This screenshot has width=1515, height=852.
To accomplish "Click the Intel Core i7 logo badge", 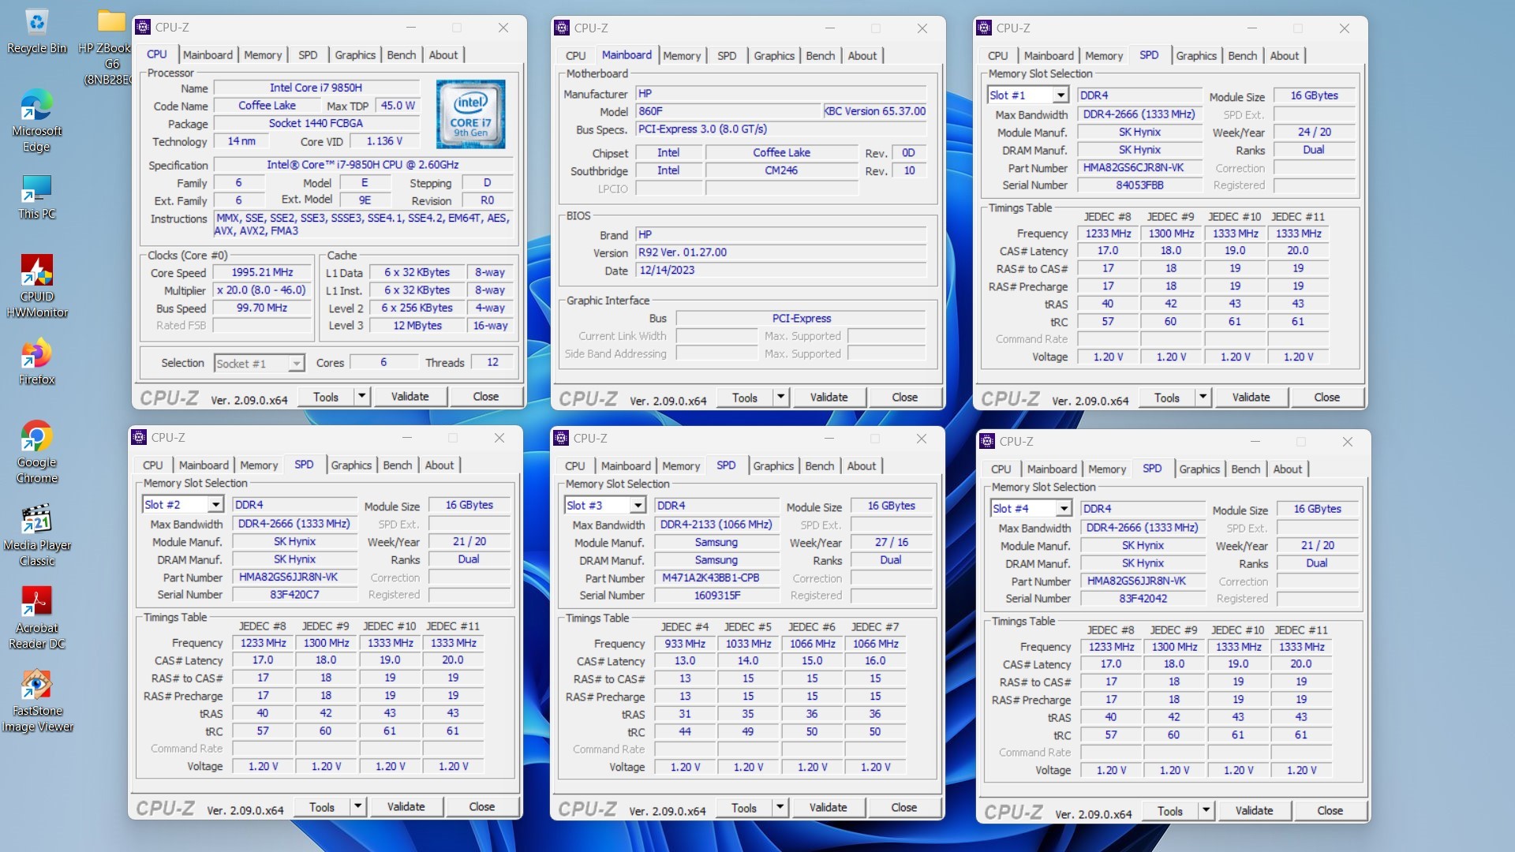I will 471,114.
